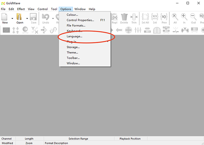204x145 pixels.
Task: Click the Open folder icon
Action: coord(20,17)
